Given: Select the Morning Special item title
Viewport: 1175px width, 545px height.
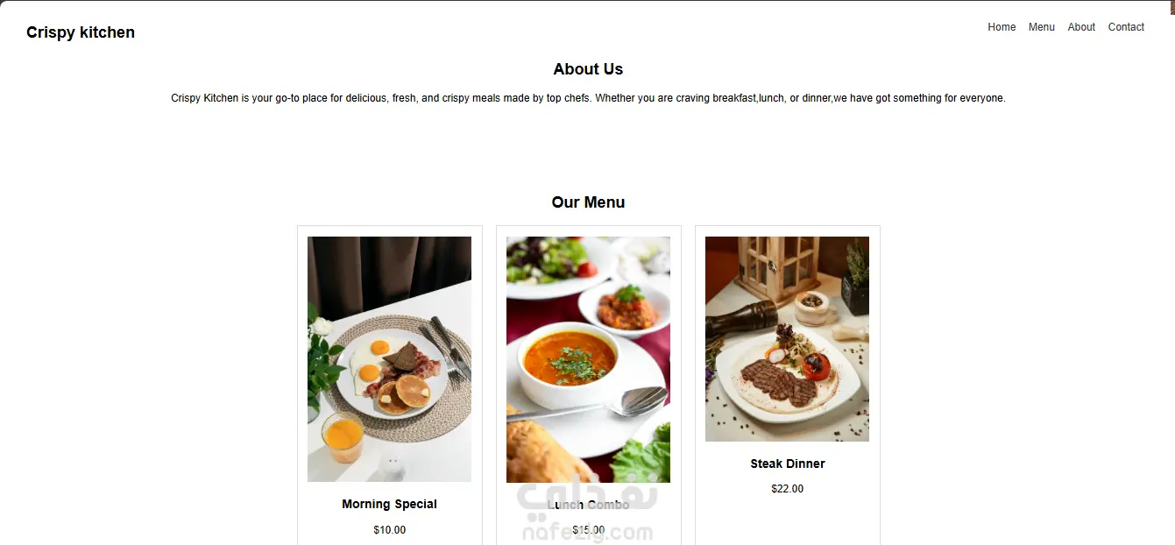Looking at the screenshot, I should [389, 504].
